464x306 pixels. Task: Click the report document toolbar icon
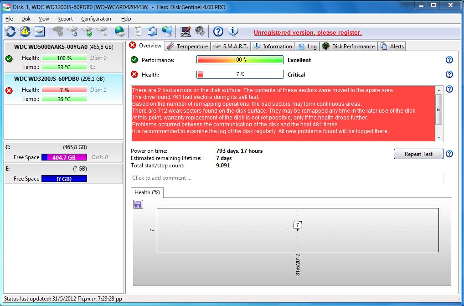pos(138,31)
